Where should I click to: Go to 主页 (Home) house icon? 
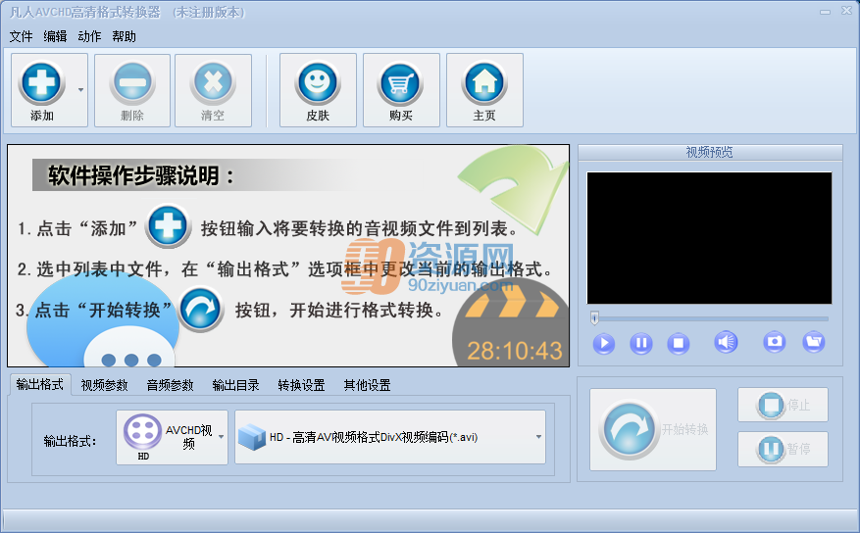pos(484,83)
